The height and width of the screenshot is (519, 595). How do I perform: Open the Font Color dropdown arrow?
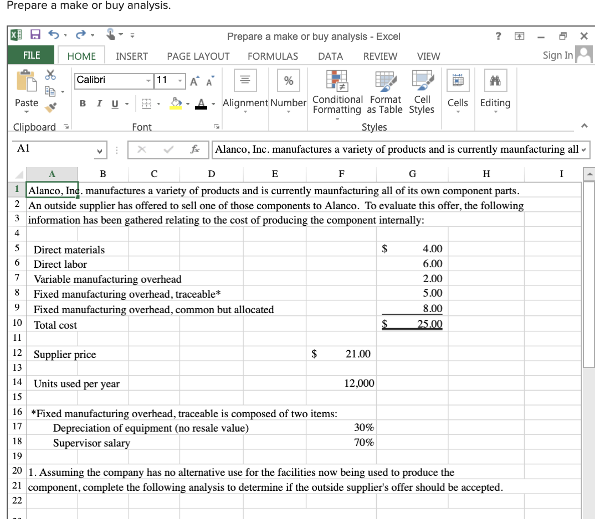(213, 104)
